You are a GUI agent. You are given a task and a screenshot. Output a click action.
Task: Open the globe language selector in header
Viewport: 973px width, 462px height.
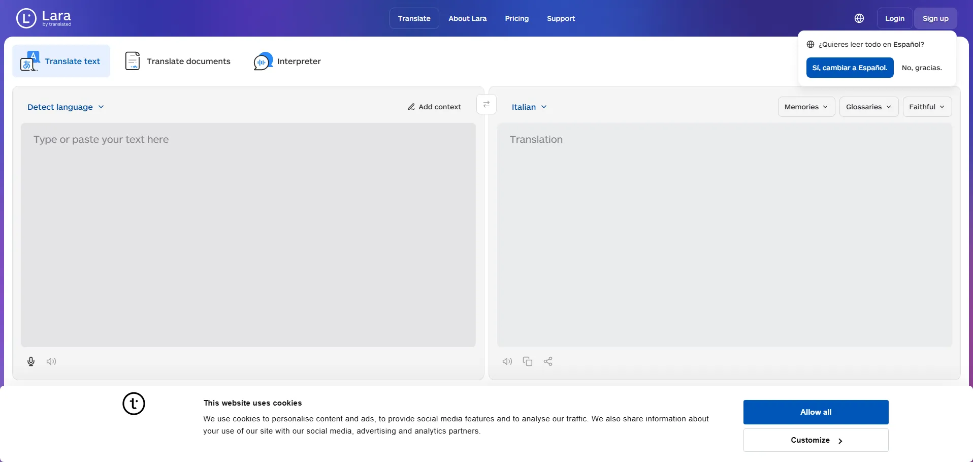(x=859, y=18)
